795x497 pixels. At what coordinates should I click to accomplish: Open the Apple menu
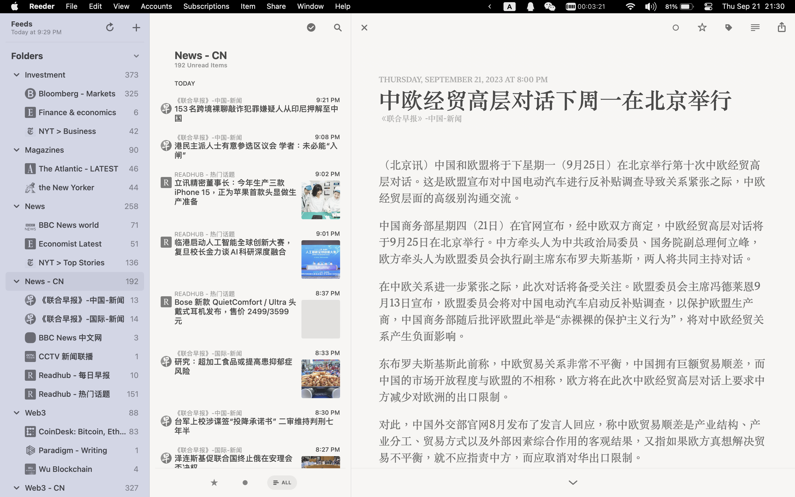[14, 6]
